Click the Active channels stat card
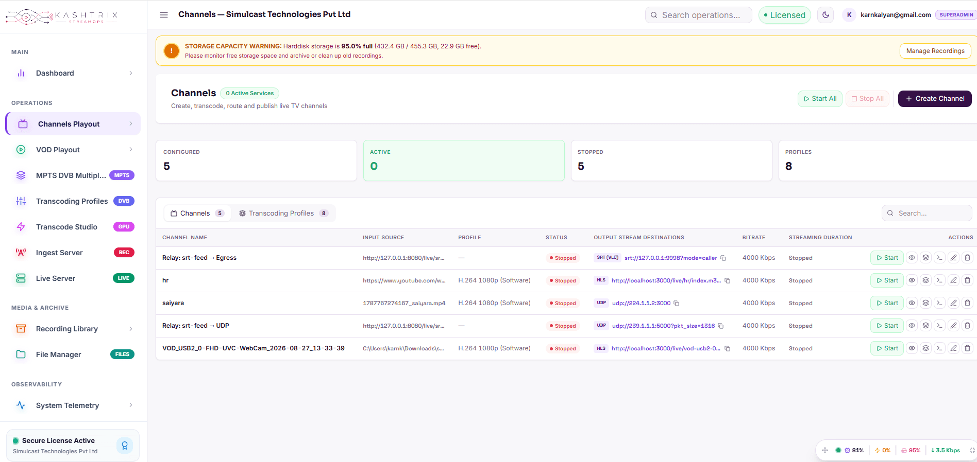The image size is (977, 462). click(x=464, y=161)
